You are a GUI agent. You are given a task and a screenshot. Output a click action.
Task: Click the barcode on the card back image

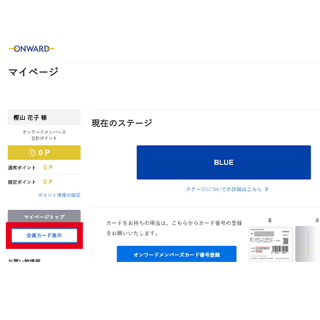click(280, 249)
